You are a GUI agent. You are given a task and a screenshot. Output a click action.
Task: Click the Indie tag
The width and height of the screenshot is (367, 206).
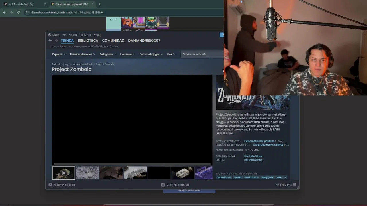tap(279, 177)
